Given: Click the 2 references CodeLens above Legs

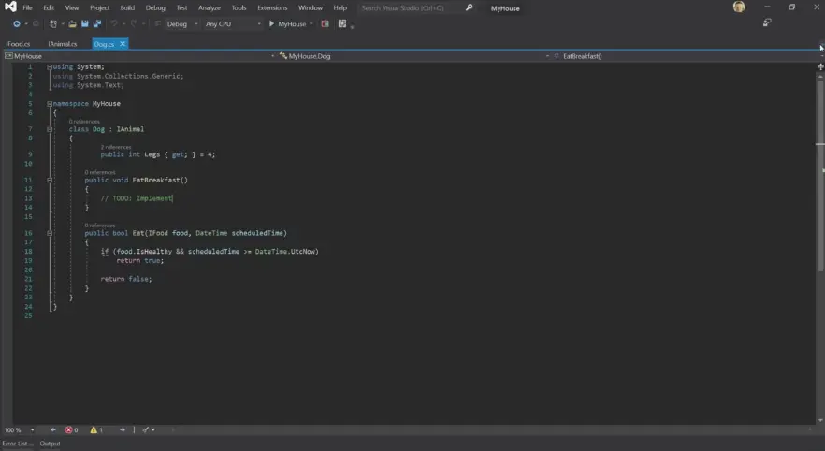Looking at the screenshot, I should coord(116,147).
